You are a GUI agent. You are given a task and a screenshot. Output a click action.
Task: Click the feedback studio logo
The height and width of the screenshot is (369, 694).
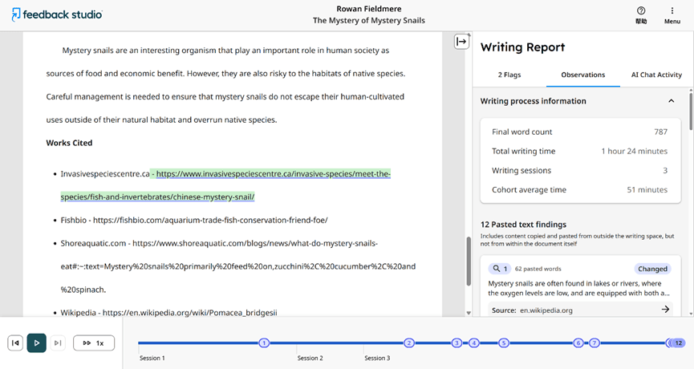(x=57, y=14)
